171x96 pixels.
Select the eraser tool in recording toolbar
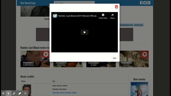(x=20, y=93)
